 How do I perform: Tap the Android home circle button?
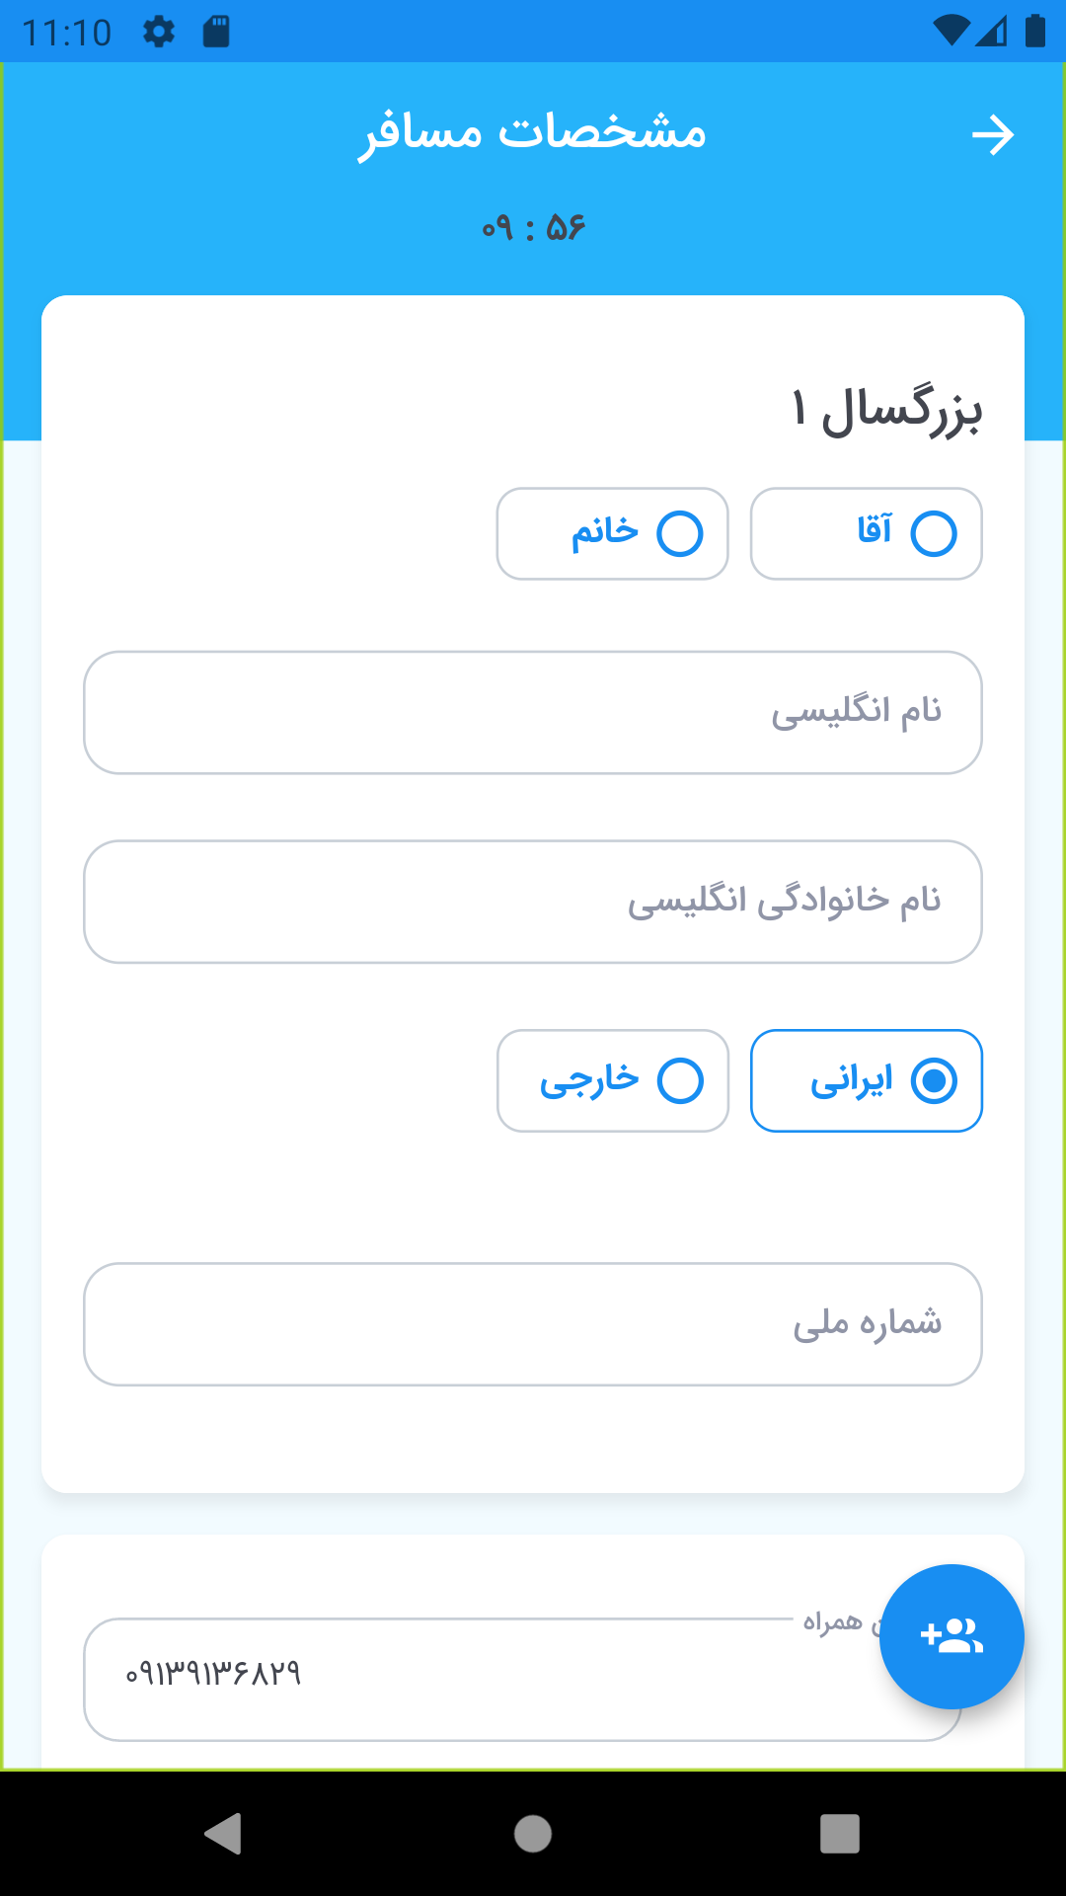tap(533, 1834)
